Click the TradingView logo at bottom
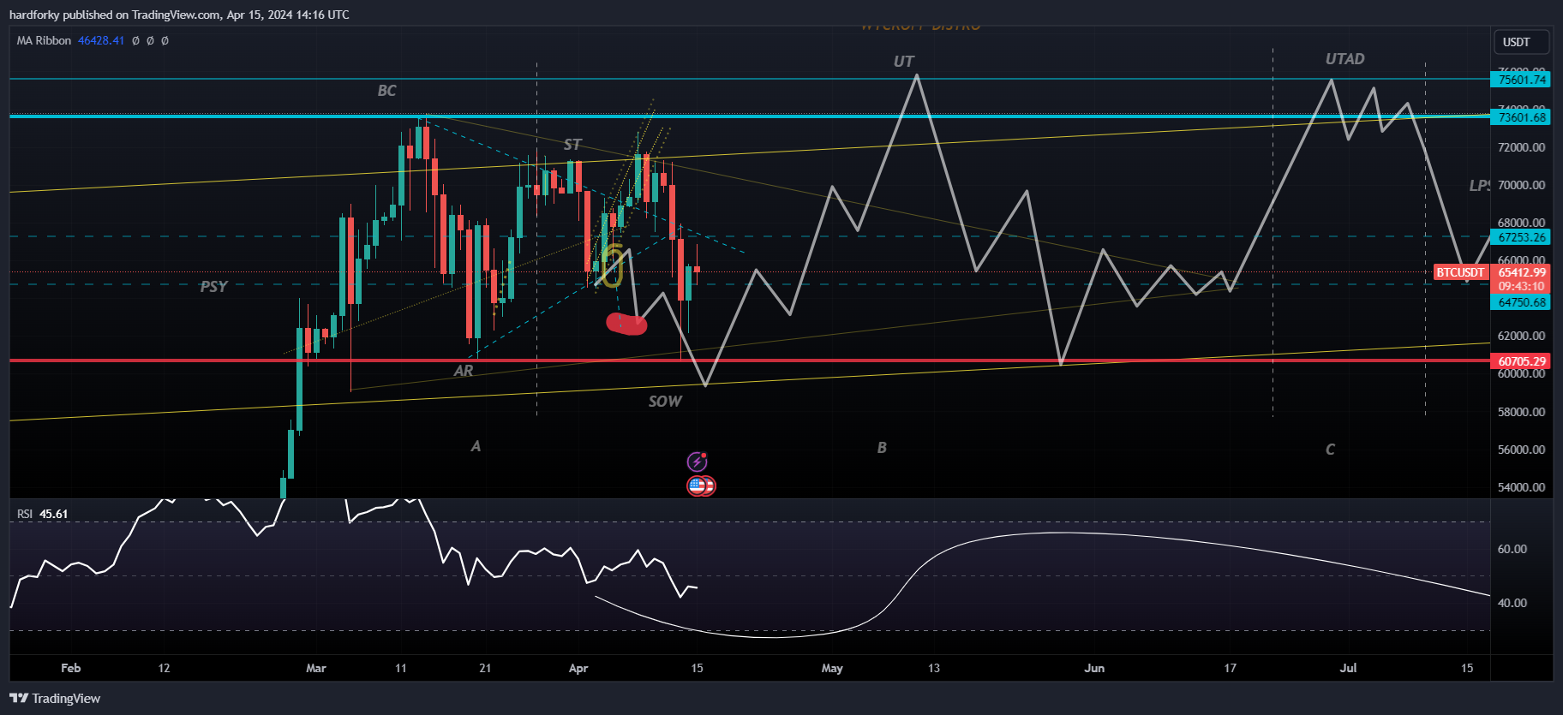1563x715 pixels. (x=56, y=699)
